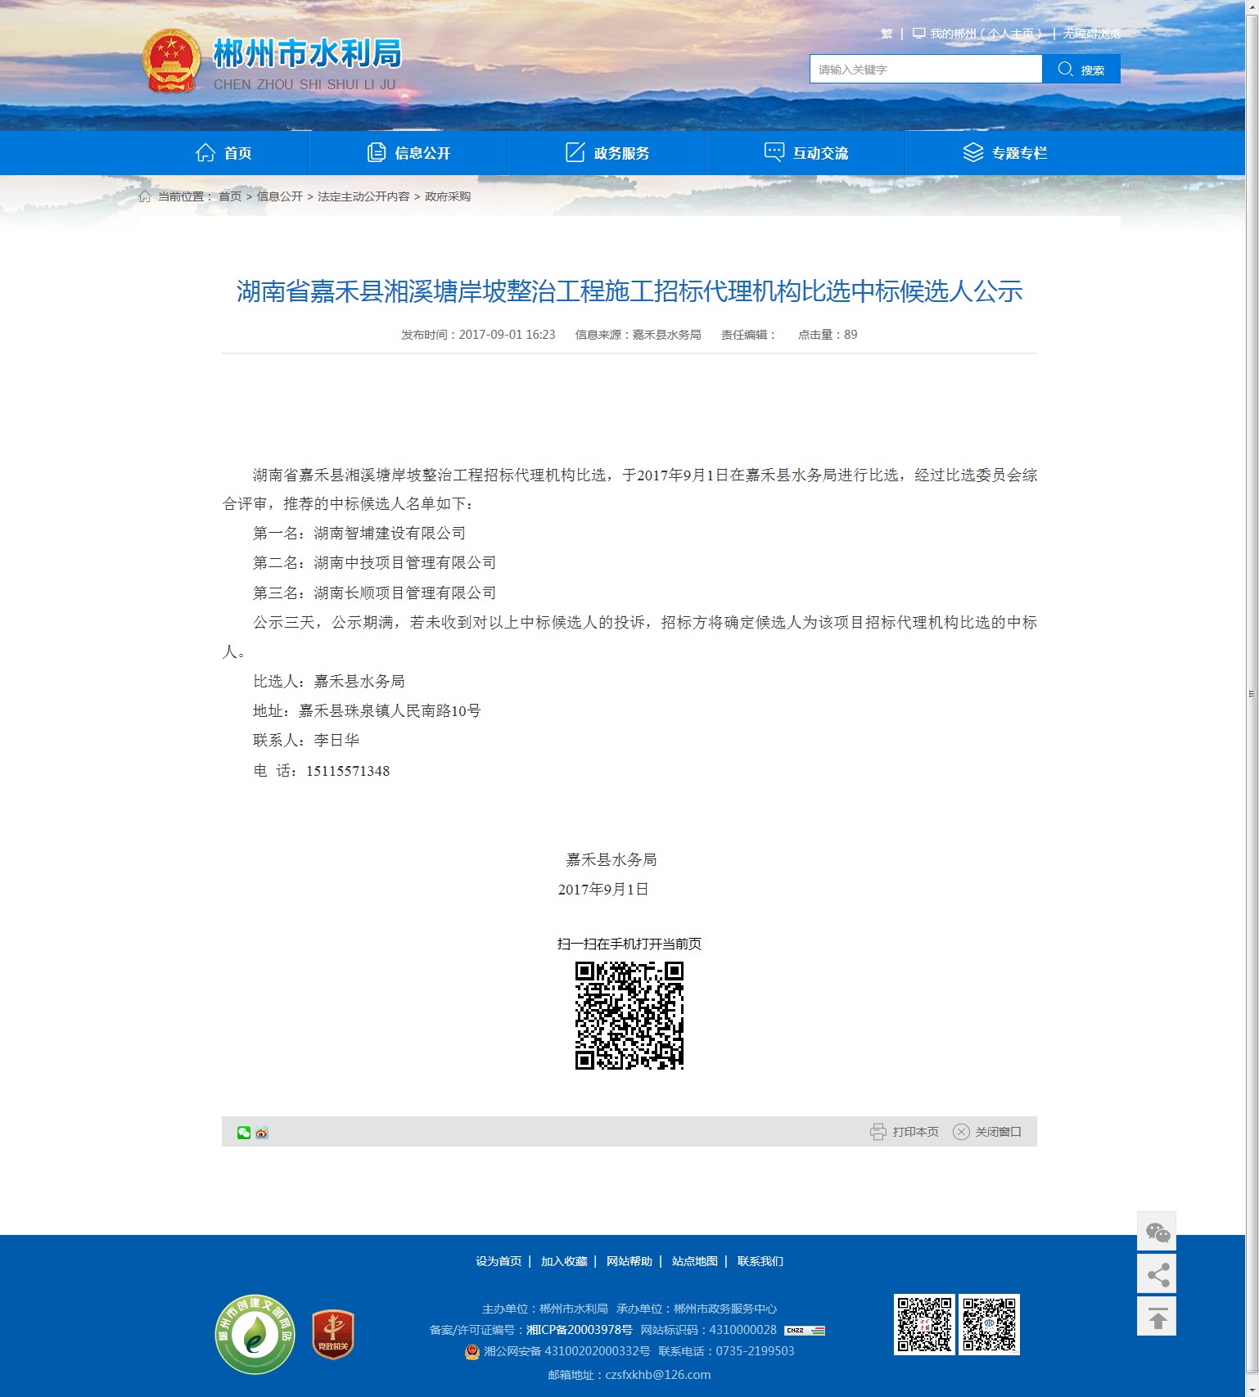Screen dimensions: 1259x1397
Task: Click the floating WeChat icon on right sidebar
Action: coord(1157,1232)
